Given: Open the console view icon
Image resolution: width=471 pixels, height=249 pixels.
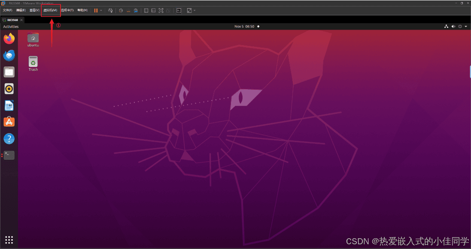Looking at the screenshot, I should pos(179,10).
